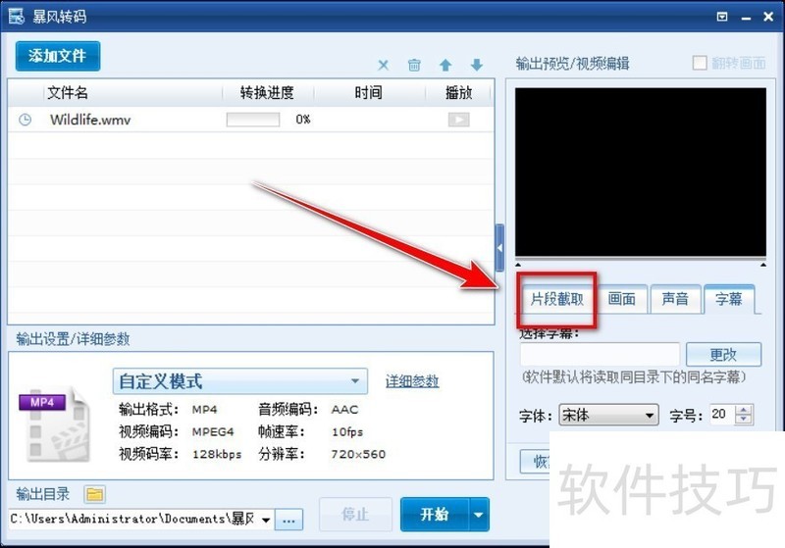Click the 时间 column header

pos(369,92)
